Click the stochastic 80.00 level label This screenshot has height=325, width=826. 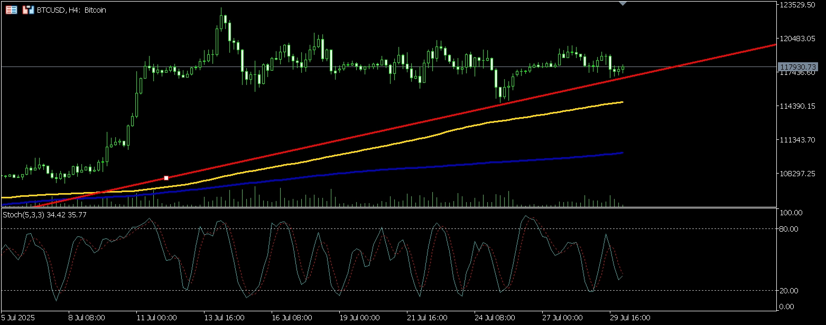791,229
